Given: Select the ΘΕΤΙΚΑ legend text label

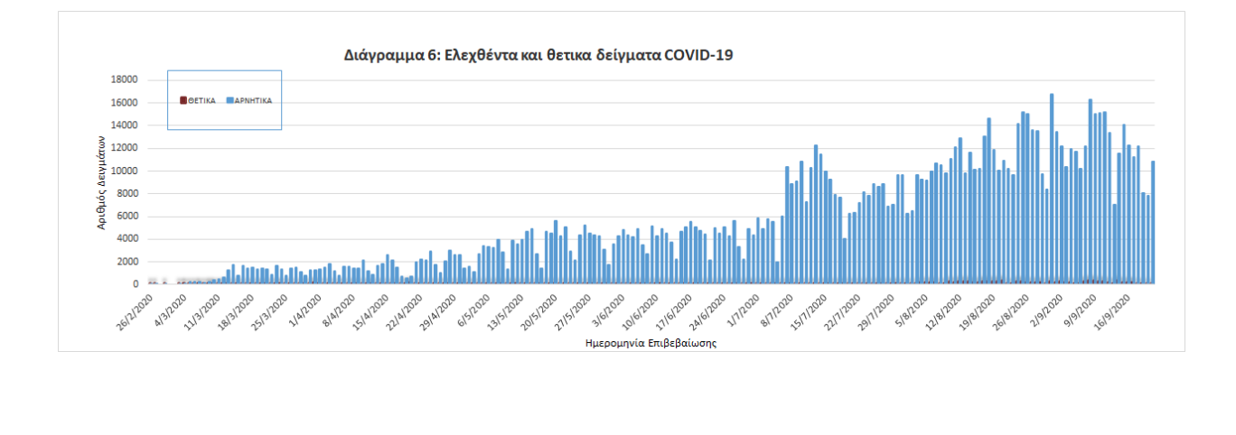Looking at the screenshot, I should point(201,100).
